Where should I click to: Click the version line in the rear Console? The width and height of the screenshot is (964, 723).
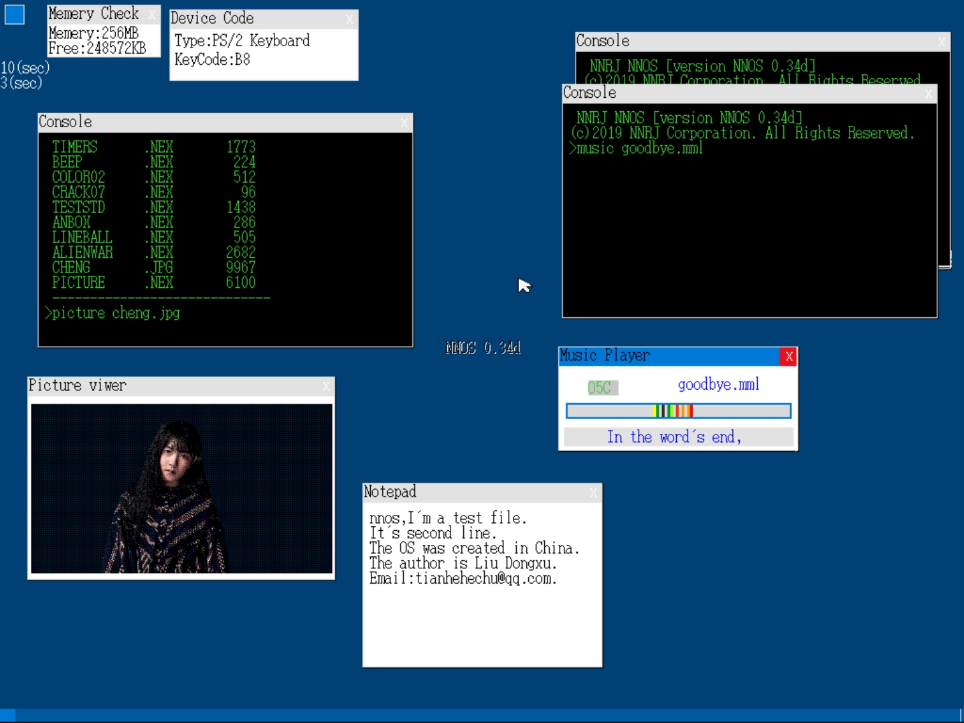coord(703,66)
